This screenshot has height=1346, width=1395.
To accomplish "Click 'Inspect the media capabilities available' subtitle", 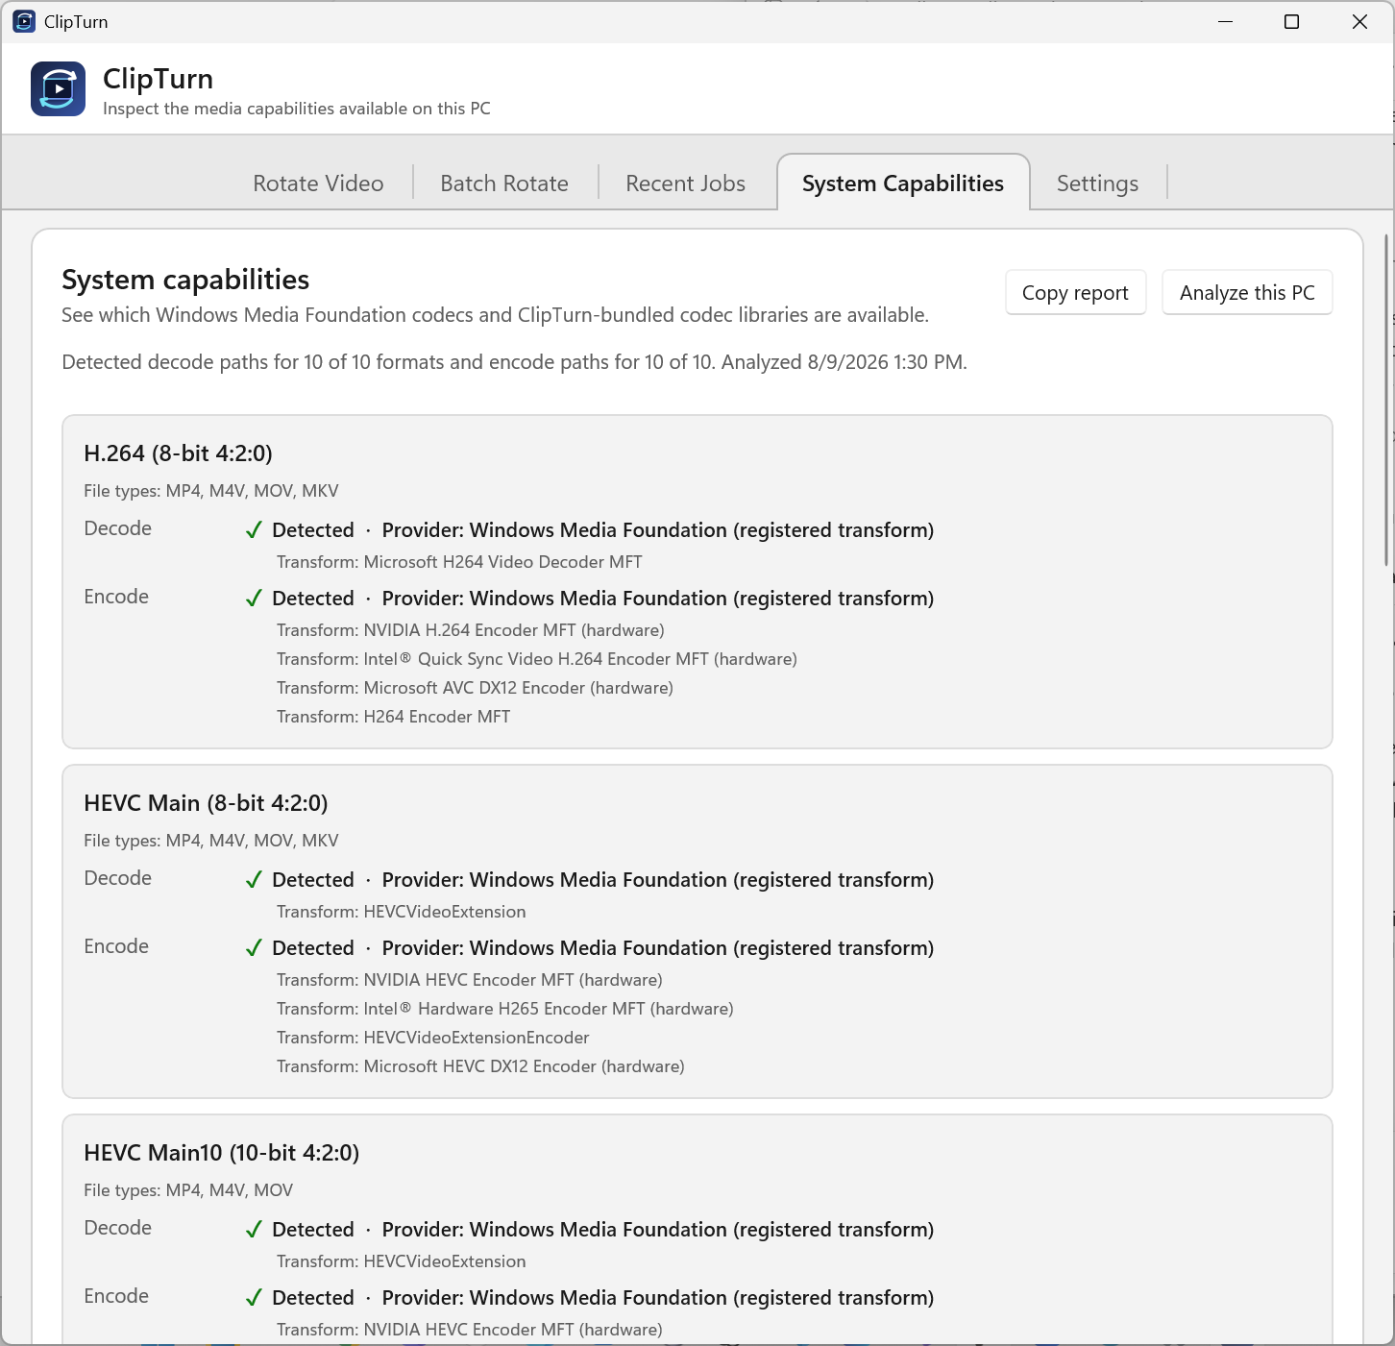I will [297, 109].
